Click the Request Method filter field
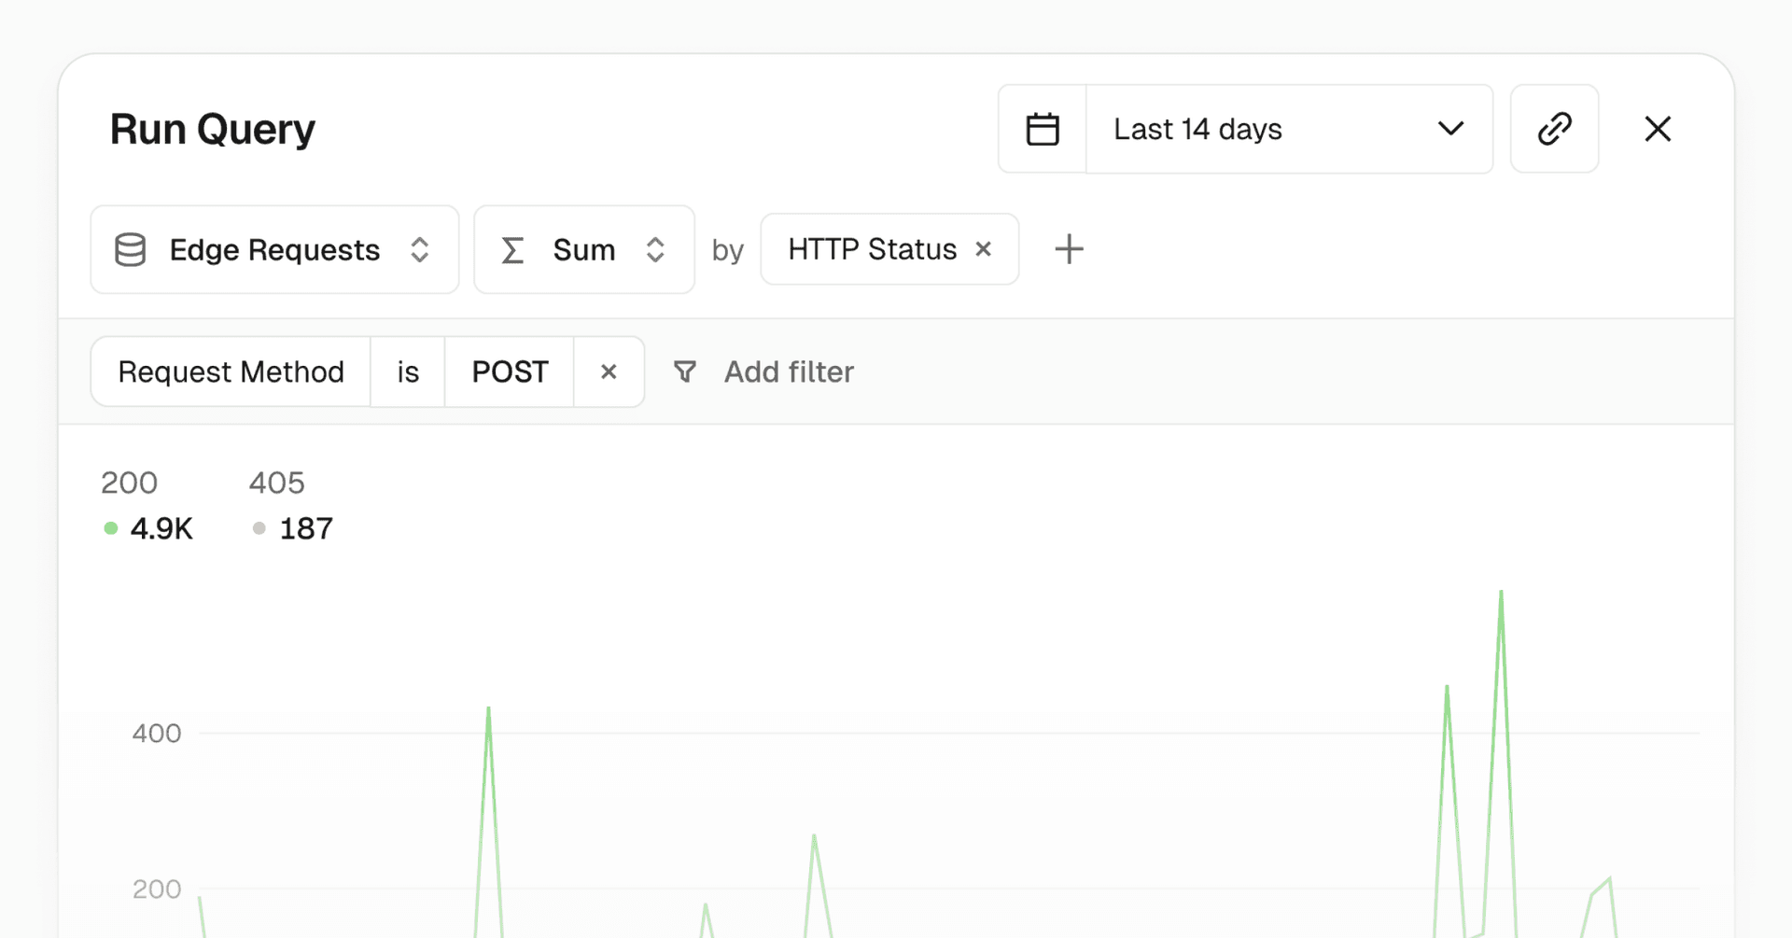The height and width of the screenshot is (938, 1792). tap(231, 371)
